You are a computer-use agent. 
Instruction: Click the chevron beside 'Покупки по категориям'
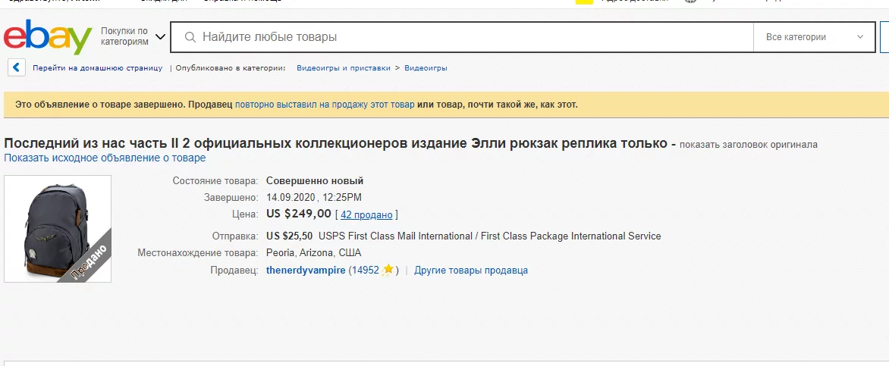tap(160, 36)
